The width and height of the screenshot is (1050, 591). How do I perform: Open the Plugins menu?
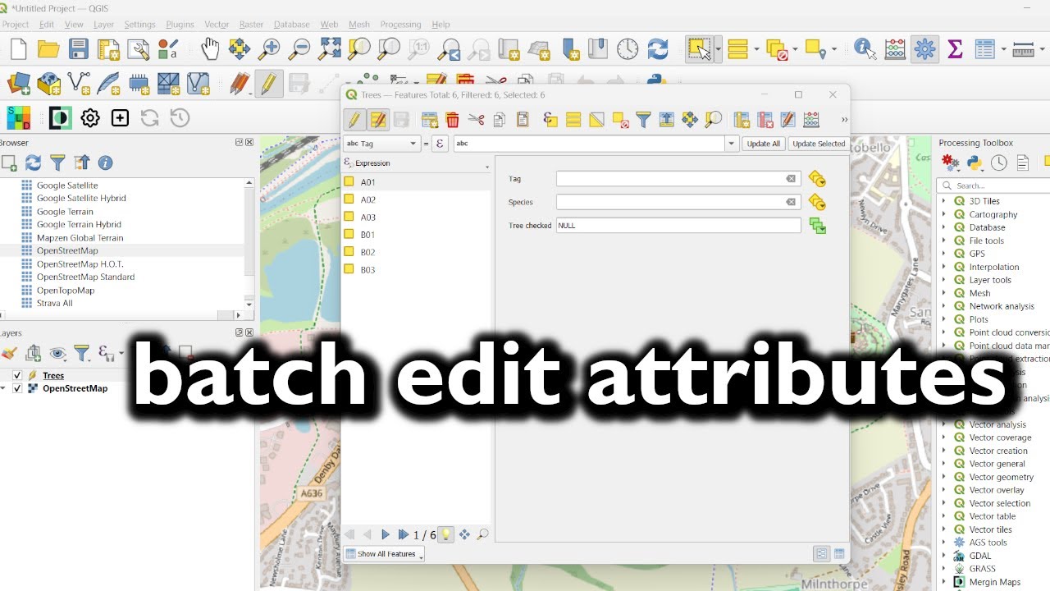(x=180, y=25)
